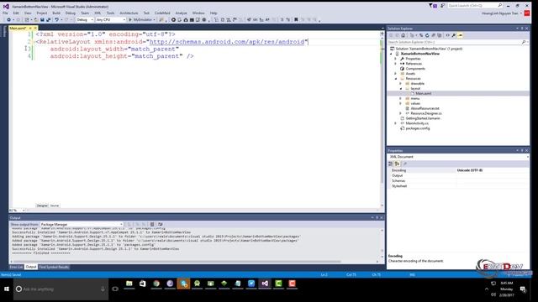The height and width of the screenshot is (302, 538).
Task: Click the Undo toolbar icon
Action: point(56,20)
